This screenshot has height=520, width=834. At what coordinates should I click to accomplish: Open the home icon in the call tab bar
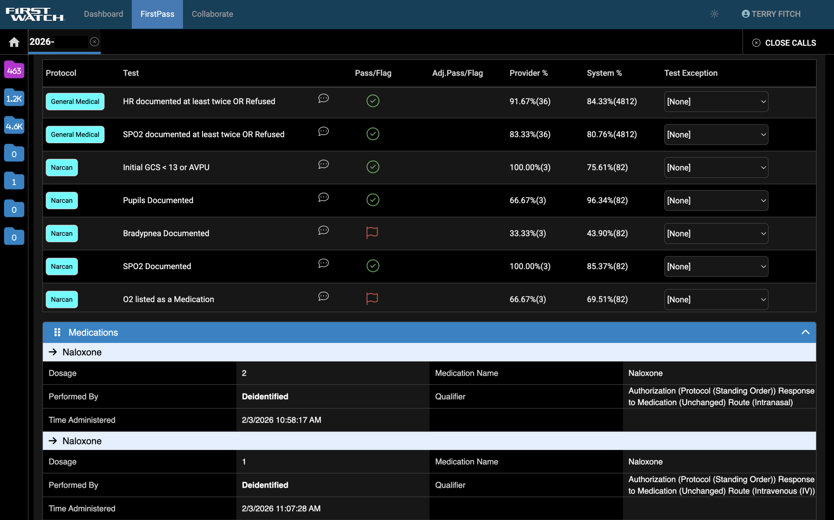tap(14, 42)
